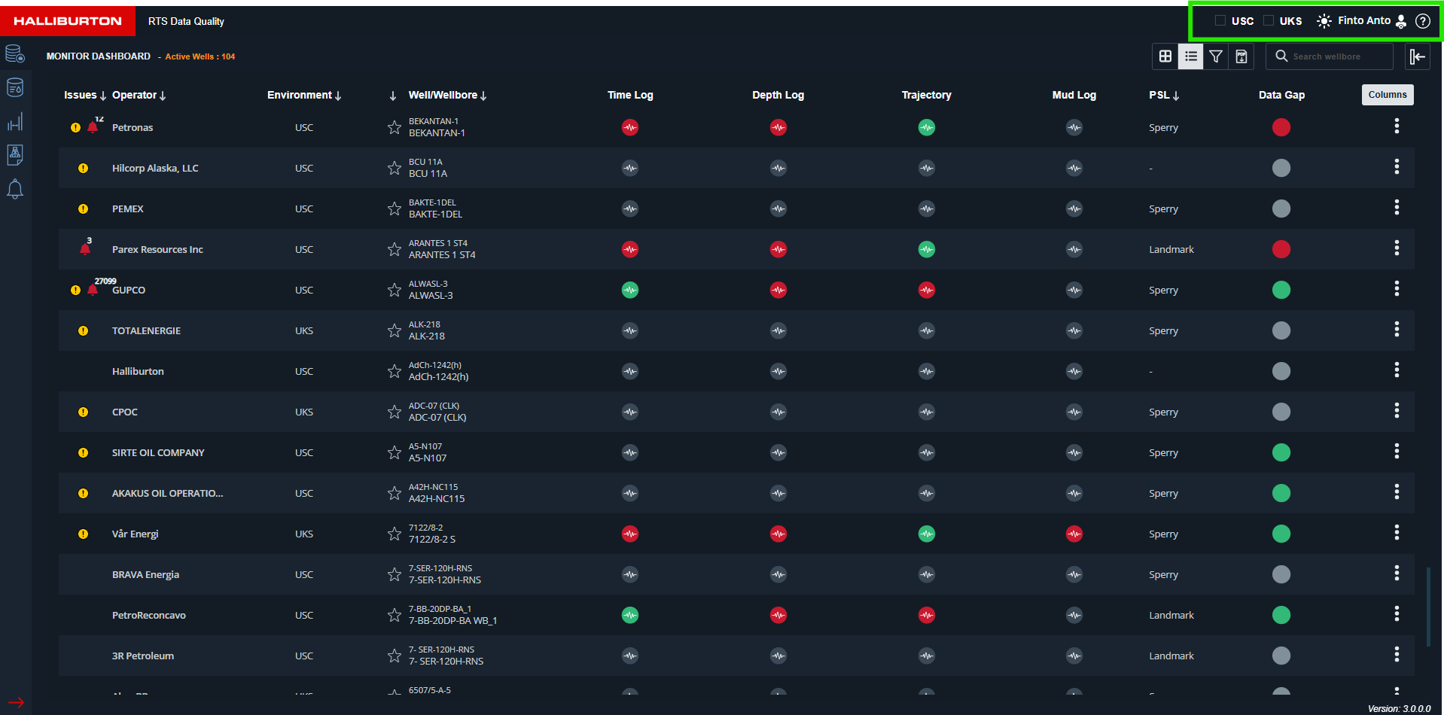The image size is (1444, 715).
Task: Switch to grid card view
Action: pos(1165,56)
